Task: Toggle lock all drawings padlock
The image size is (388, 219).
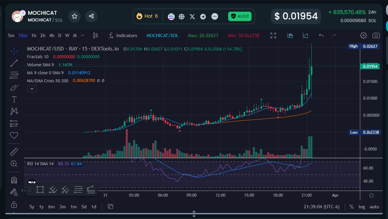Action: [14, 204]
